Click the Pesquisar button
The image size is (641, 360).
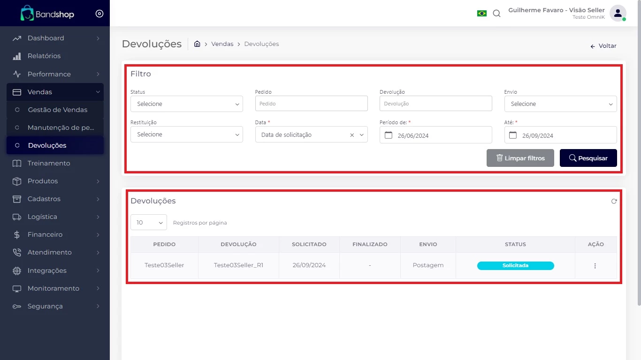(x=588, y=158)
